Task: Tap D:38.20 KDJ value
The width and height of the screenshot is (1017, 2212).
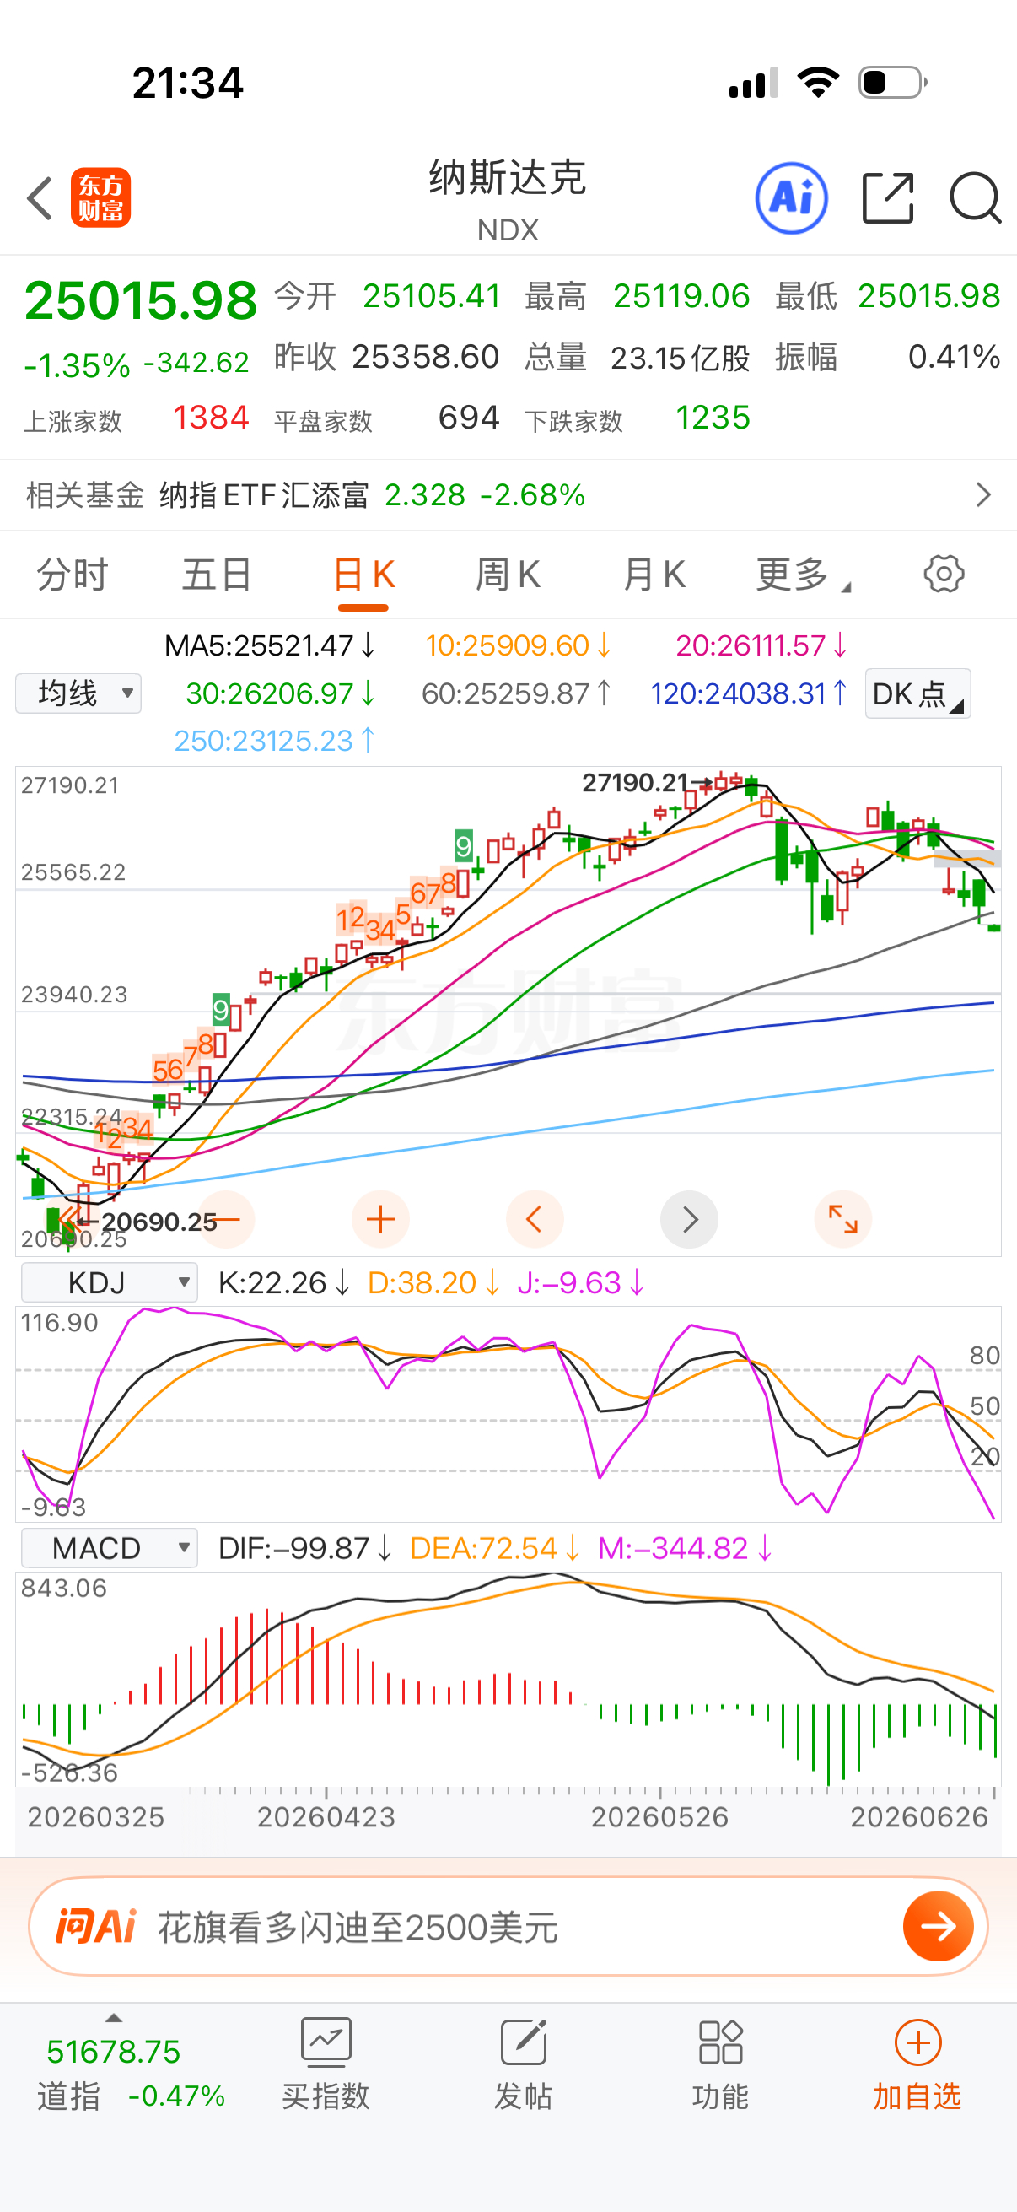Action: coord(433,1282)
